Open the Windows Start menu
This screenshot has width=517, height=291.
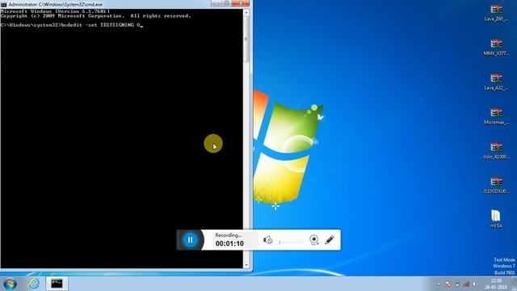coord(10,284)
